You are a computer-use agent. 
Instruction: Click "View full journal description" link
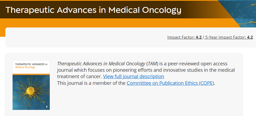[x=133, y=77]
